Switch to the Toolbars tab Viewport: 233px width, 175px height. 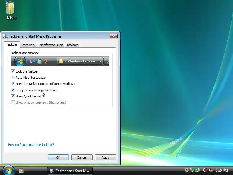[x=73, y=45]
